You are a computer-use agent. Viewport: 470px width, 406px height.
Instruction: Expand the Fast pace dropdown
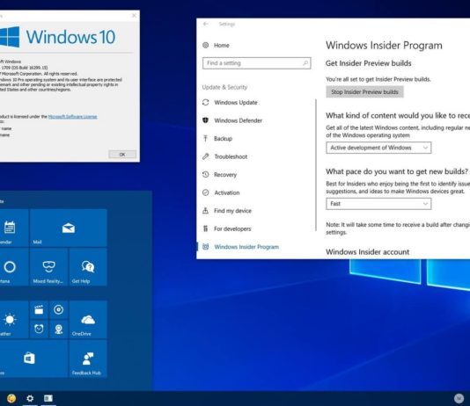pos(378,204)
